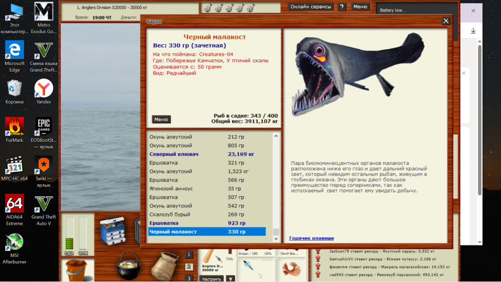This screenshot has height=282, width=501.
Task: Click the orange bucket icon
Action: (77, 270)
